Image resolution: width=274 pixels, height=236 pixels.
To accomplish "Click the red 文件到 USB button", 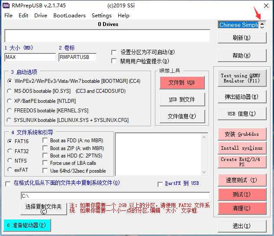I will (181, 82).
